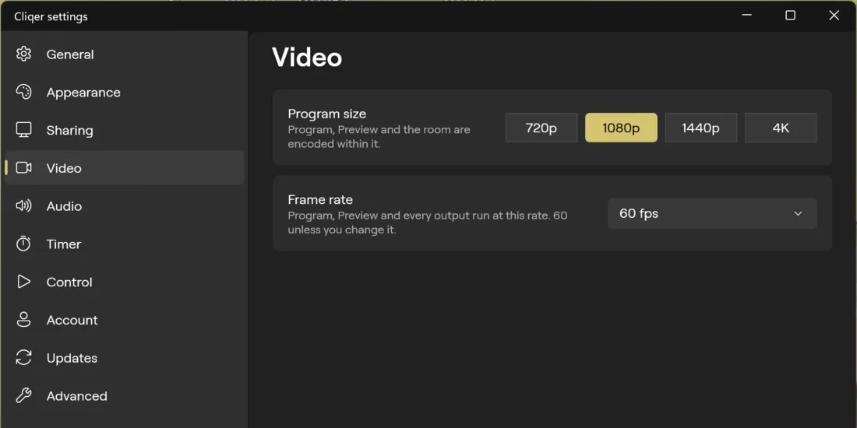Click the Account person icon
Image resolution: width=857 pixels, height=428 pixels.
[x=23, y=319]
